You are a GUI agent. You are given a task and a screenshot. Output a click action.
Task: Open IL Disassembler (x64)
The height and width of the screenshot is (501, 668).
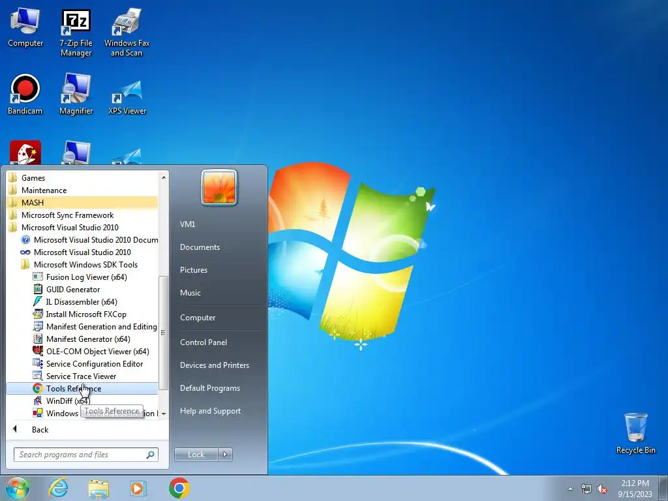(82, 301)
